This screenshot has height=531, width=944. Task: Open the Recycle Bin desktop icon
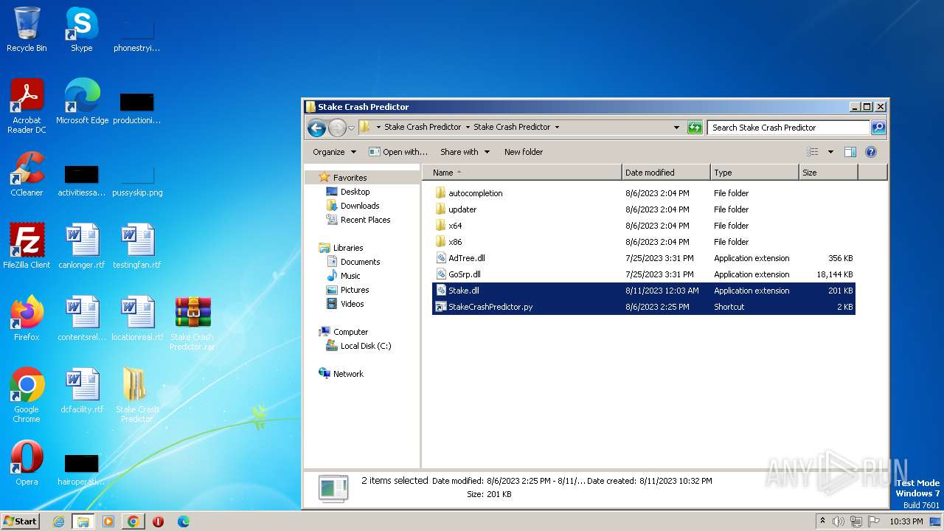tap(27, 29)
